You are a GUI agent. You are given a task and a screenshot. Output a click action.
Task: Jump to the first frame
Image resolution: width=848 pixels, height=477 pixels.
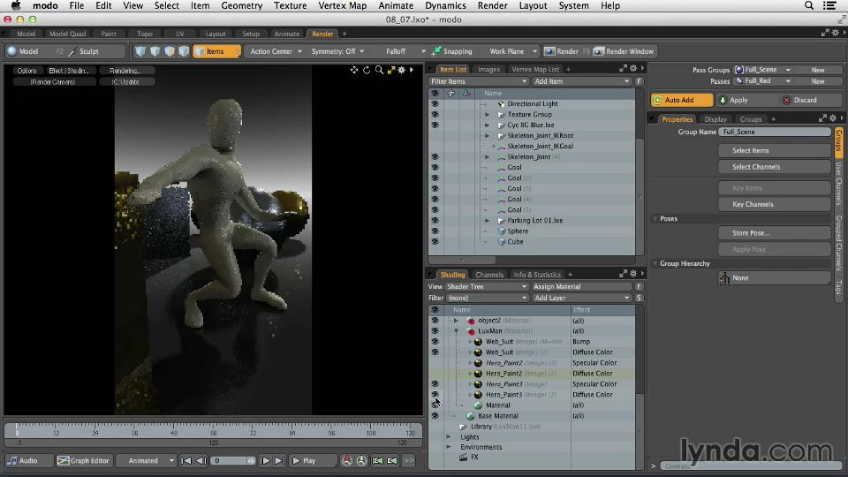point(186,460)
